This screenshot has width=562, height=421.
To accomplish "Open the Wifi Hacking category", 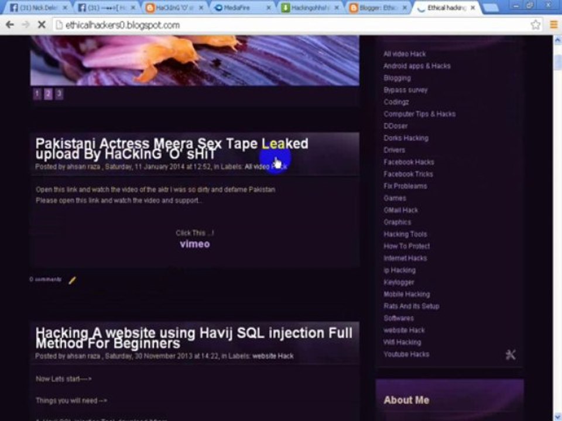I will point(402,342).
